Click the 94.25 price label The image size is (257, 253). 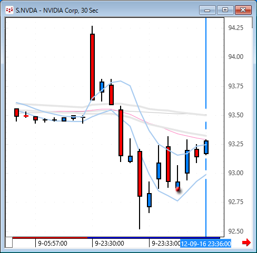pyautogui.click(x=236, y=28)
